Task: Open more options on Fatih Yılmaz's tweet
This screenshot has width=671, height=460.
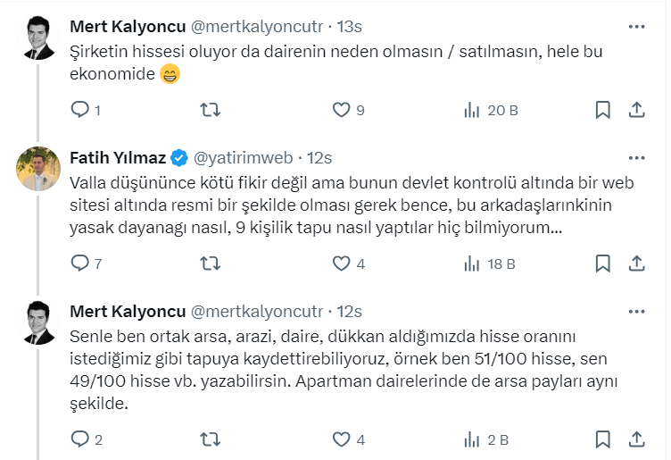Action: click(x=636, y=157)
